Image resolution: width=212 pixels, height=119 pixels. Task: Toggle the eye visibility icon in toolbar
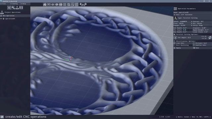click(57, 5)
